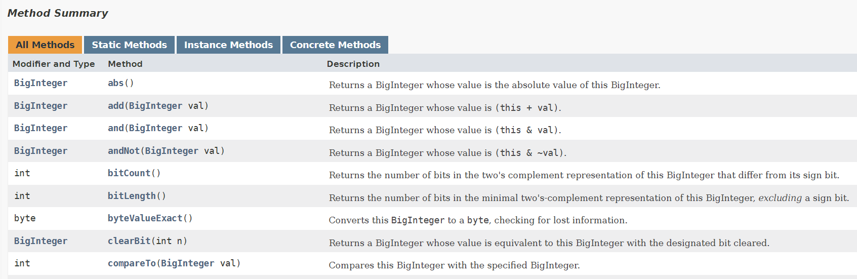Open the abs method link
857x279 pixels.
coord(115,83)
